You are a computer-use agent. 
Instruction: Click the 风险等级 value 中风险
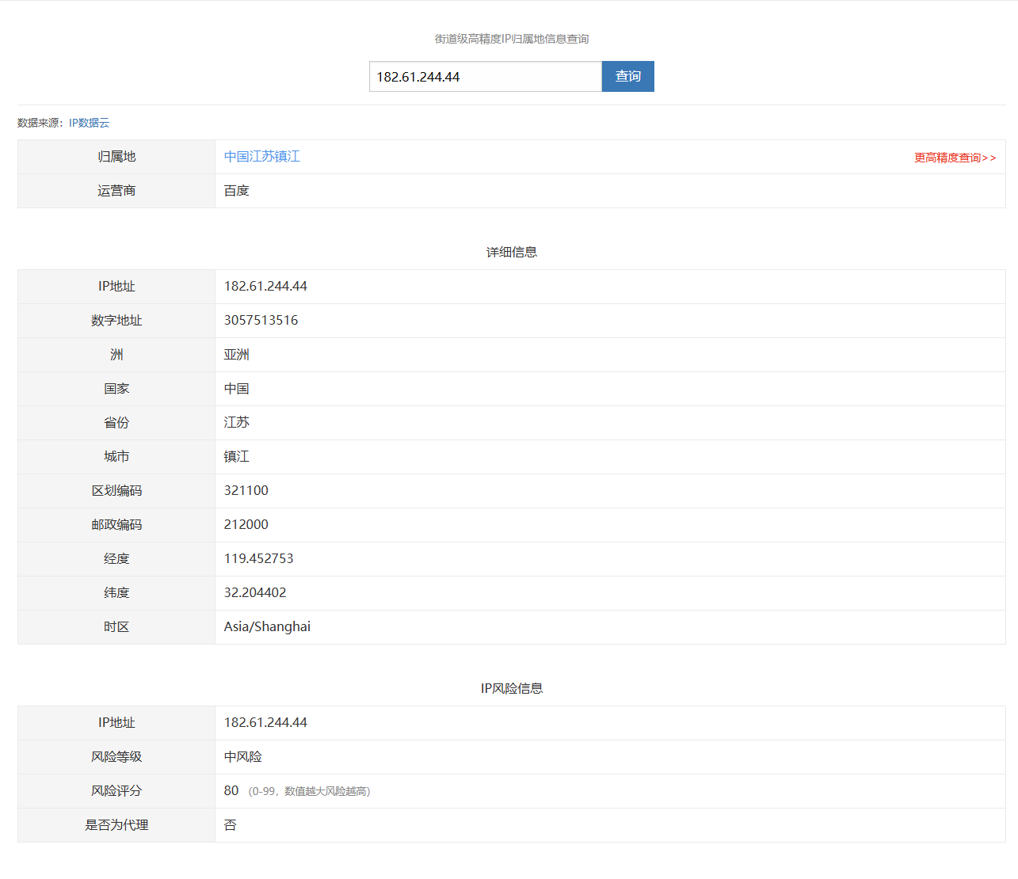242,756
